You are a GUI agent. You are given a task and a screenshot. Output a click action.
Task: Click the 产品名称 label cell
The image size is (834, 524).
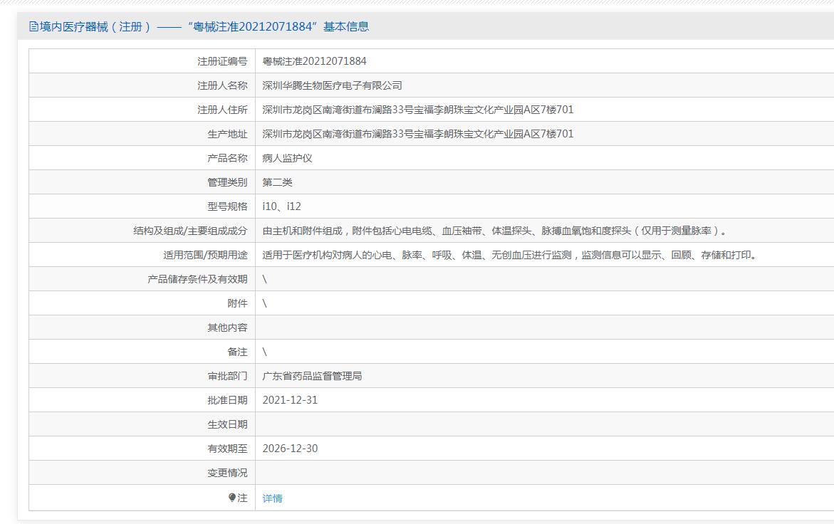(x=142, y=158)
